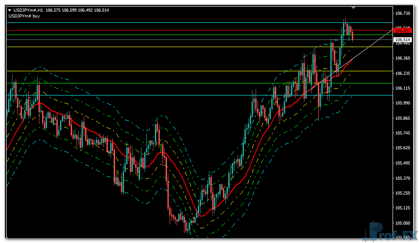Select the "USDJPYm# buy" label

24,16
